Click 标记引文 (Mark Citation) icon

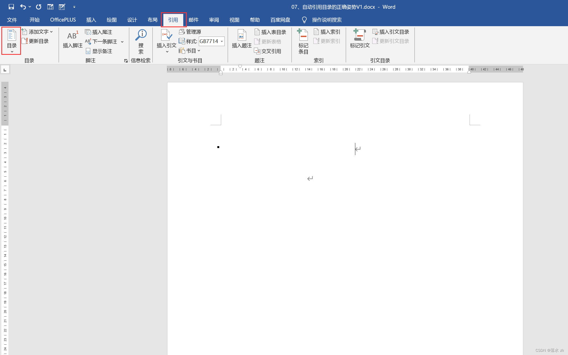360,35
